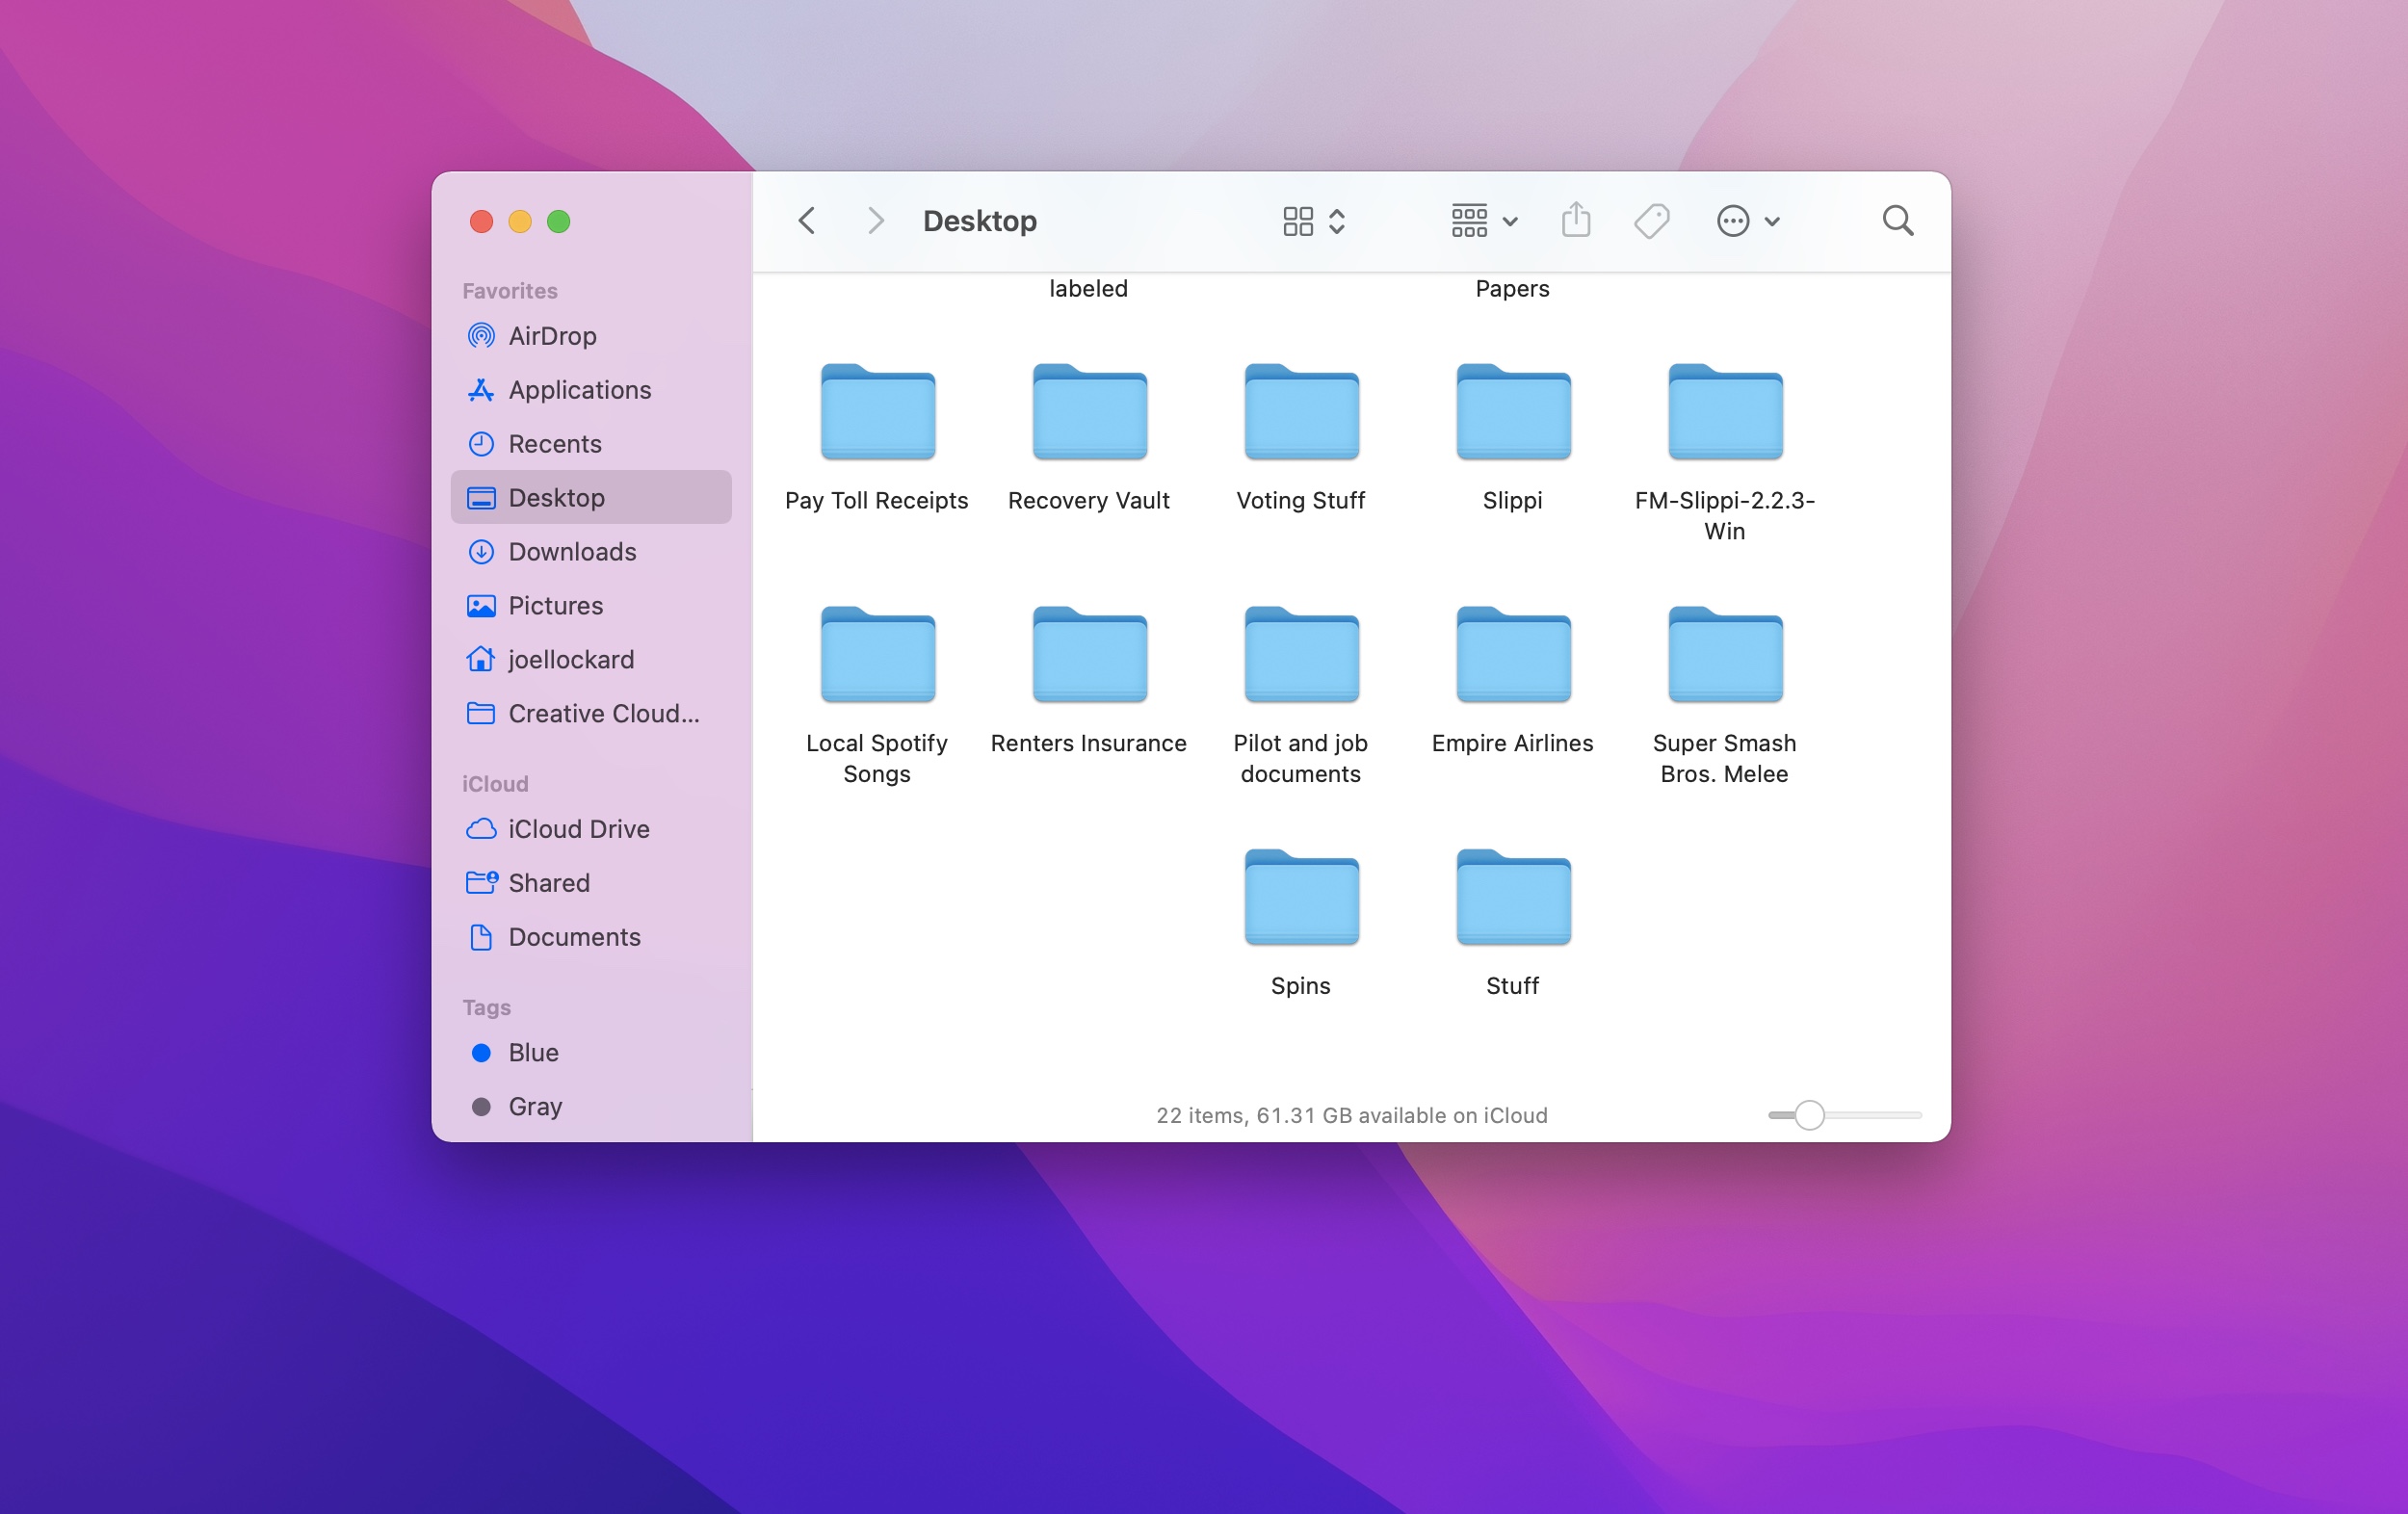Viewport: 2408px width, 1514px height.
Task: Open Creative Cloud in the sidebar
Action: [x=591, y=713]
